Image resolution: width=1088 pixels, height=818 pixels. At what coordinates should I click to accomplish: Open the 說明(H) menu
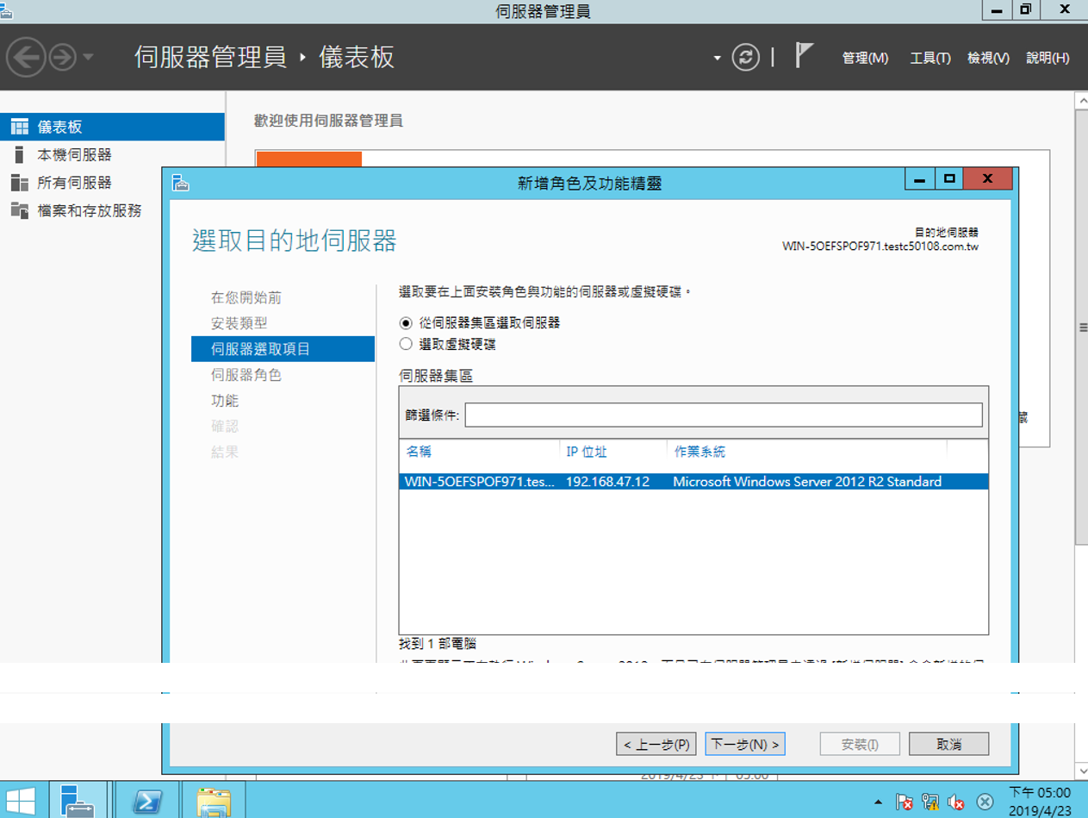coord(1048,58)
